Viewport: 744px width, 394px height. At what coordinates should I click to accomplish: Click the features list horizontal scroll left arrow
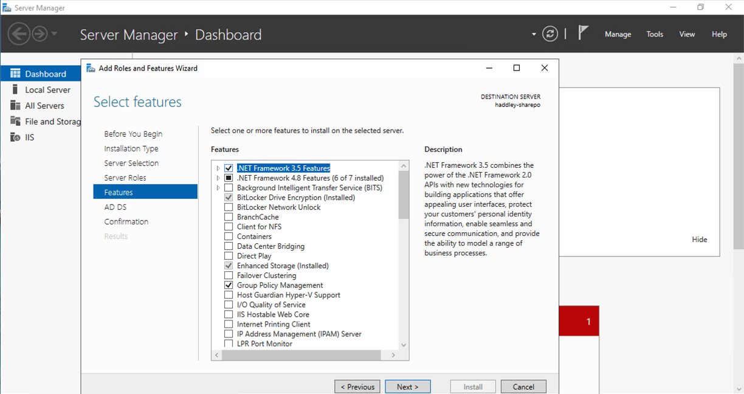coord(216,355)
